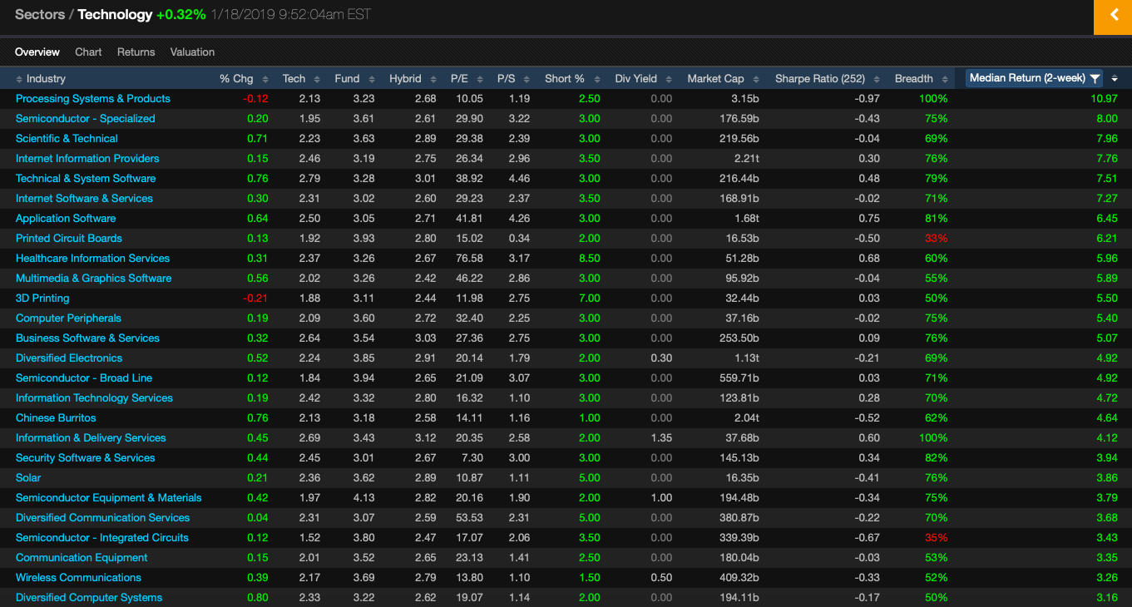Viewport: 1132px width, 607px height.
Task: Select Healthcare Information Services link
Action: tap(92, 258)
